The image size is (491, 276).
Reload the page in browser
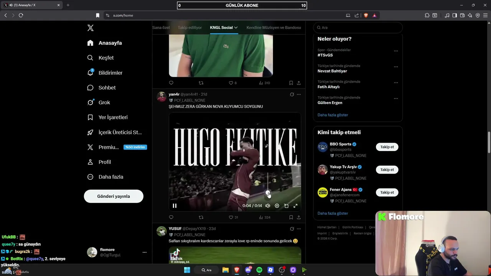21,15
